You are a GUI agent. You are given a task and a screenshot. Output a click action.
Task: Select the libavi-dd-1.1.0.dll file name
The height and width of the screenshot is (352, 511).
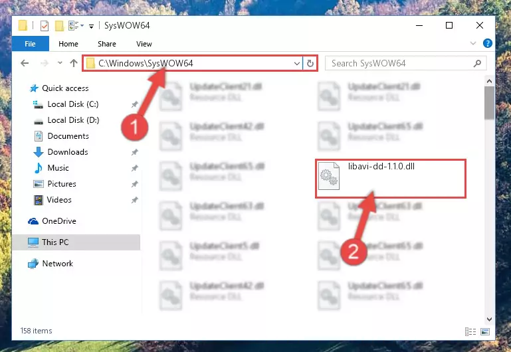click(381, 167)
